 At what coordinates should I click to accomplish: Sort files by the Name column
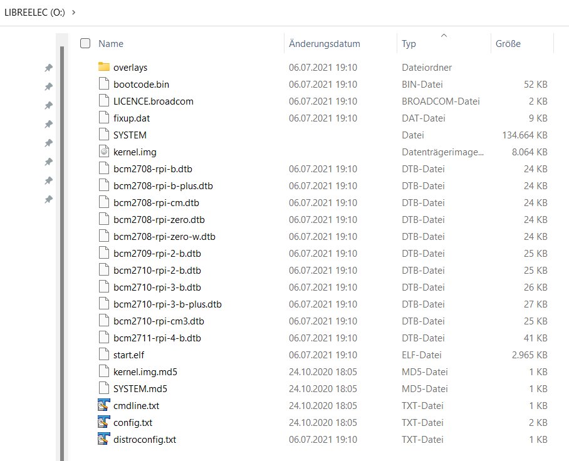pyautogui.click(x=111, y=43)
